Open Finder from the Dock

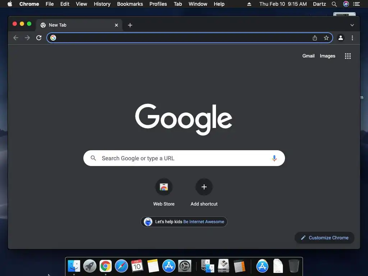(x=74, y=266)
